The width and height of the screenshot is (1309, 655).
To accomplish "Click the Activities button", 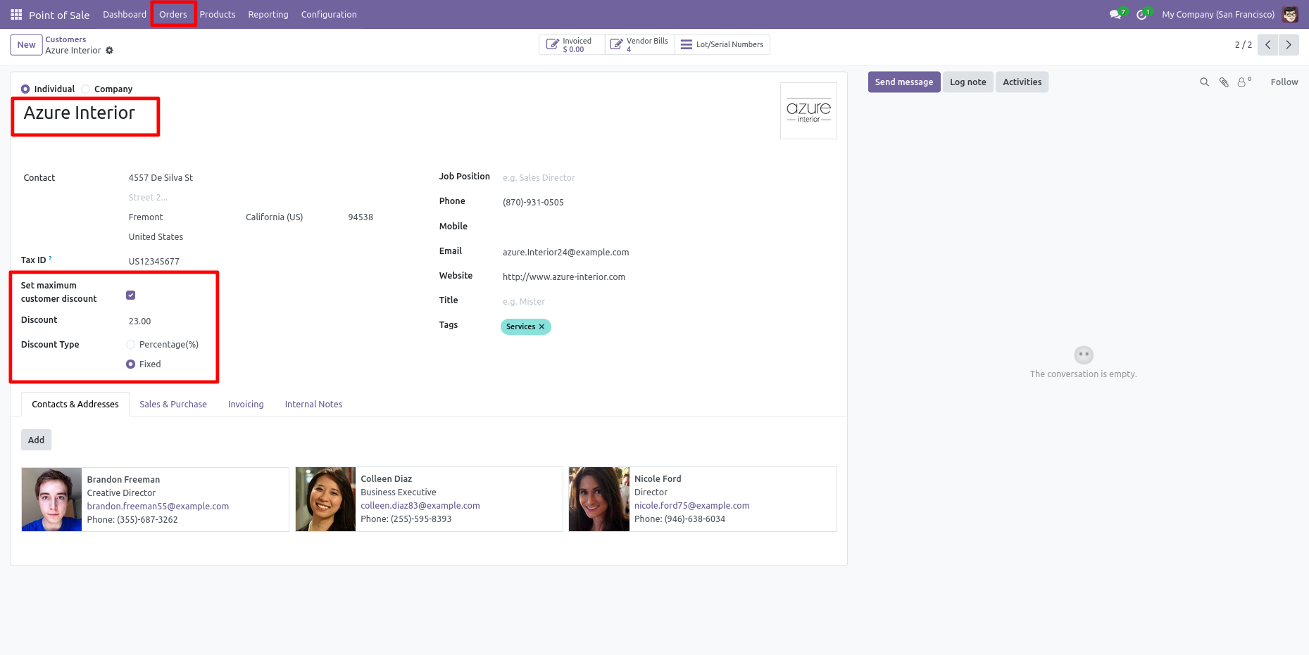I will (x=1022, y=82).
